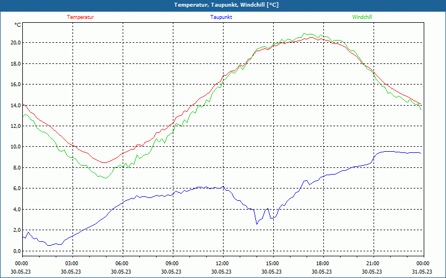Image resolution: width=446 pixels, height=278 pixels.
Task: Click the 03:00 time axis label
Action: coord(73,264)
